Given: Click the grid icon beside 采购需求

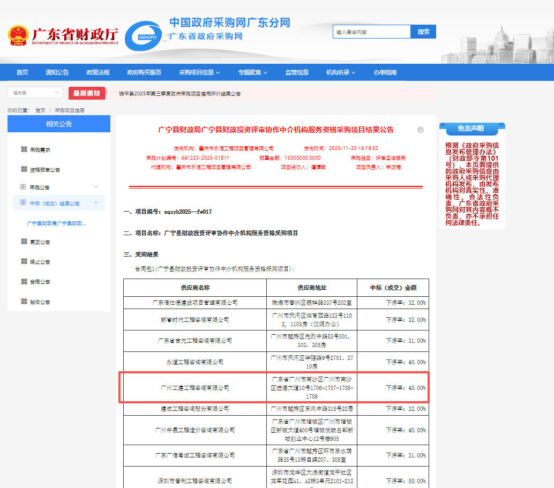Looking at the screenshot, I should coord(24,149).
